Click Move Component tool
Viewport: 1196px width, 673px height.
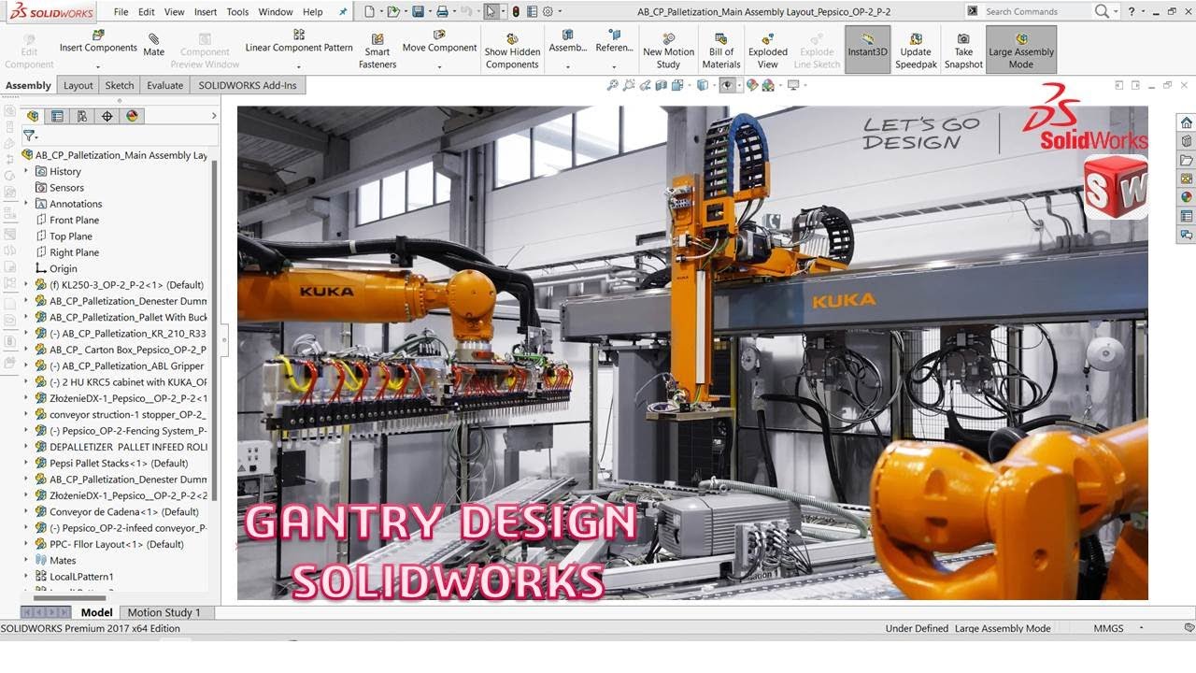439,42
